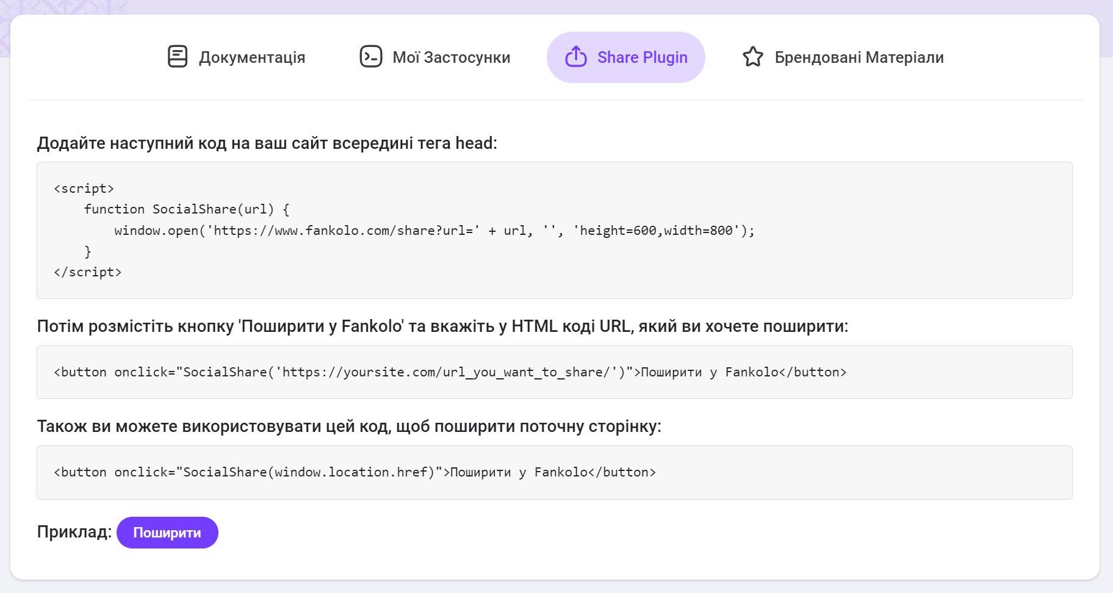The image size is (1113, 593).
Task: Click the closing </script> tag line
Action: [x=88, y=272]
